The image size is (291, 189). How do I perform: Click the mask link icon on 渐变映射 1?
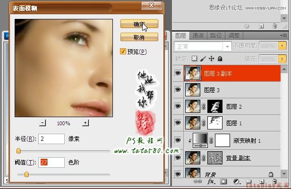[211, 140]
